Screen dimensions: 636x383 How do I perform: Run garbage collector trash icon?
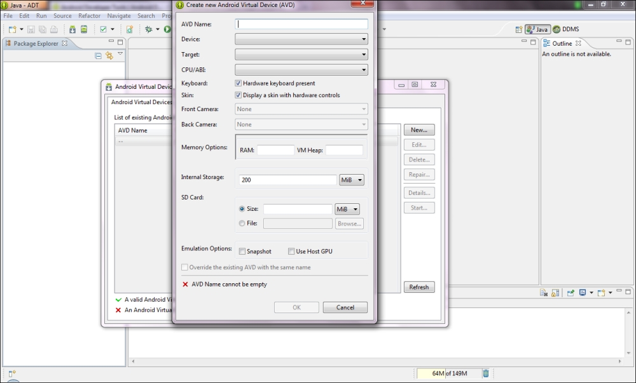click(486, 373)
